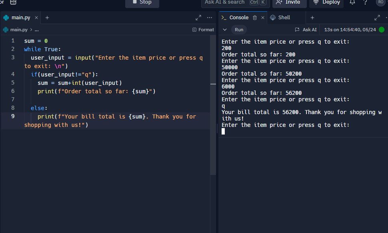The height and width of the screenshot is (233, 388).
Task: Clear the console output with the trash icon
Action: [x=255, y=17]
